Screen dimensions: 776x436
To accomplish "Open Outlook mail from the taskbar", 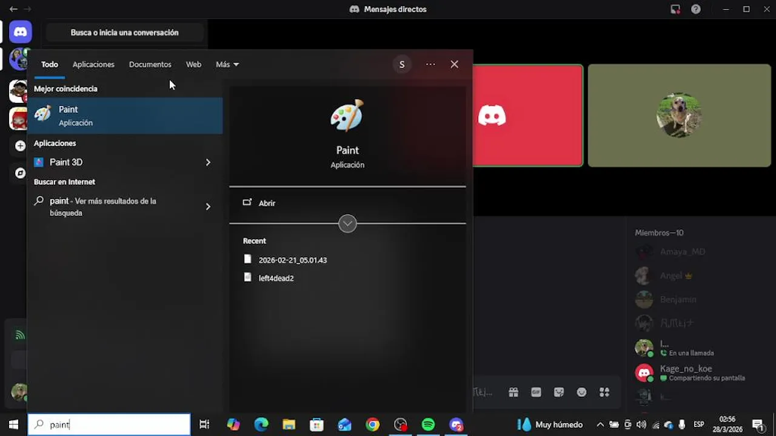I will point(344,424).
